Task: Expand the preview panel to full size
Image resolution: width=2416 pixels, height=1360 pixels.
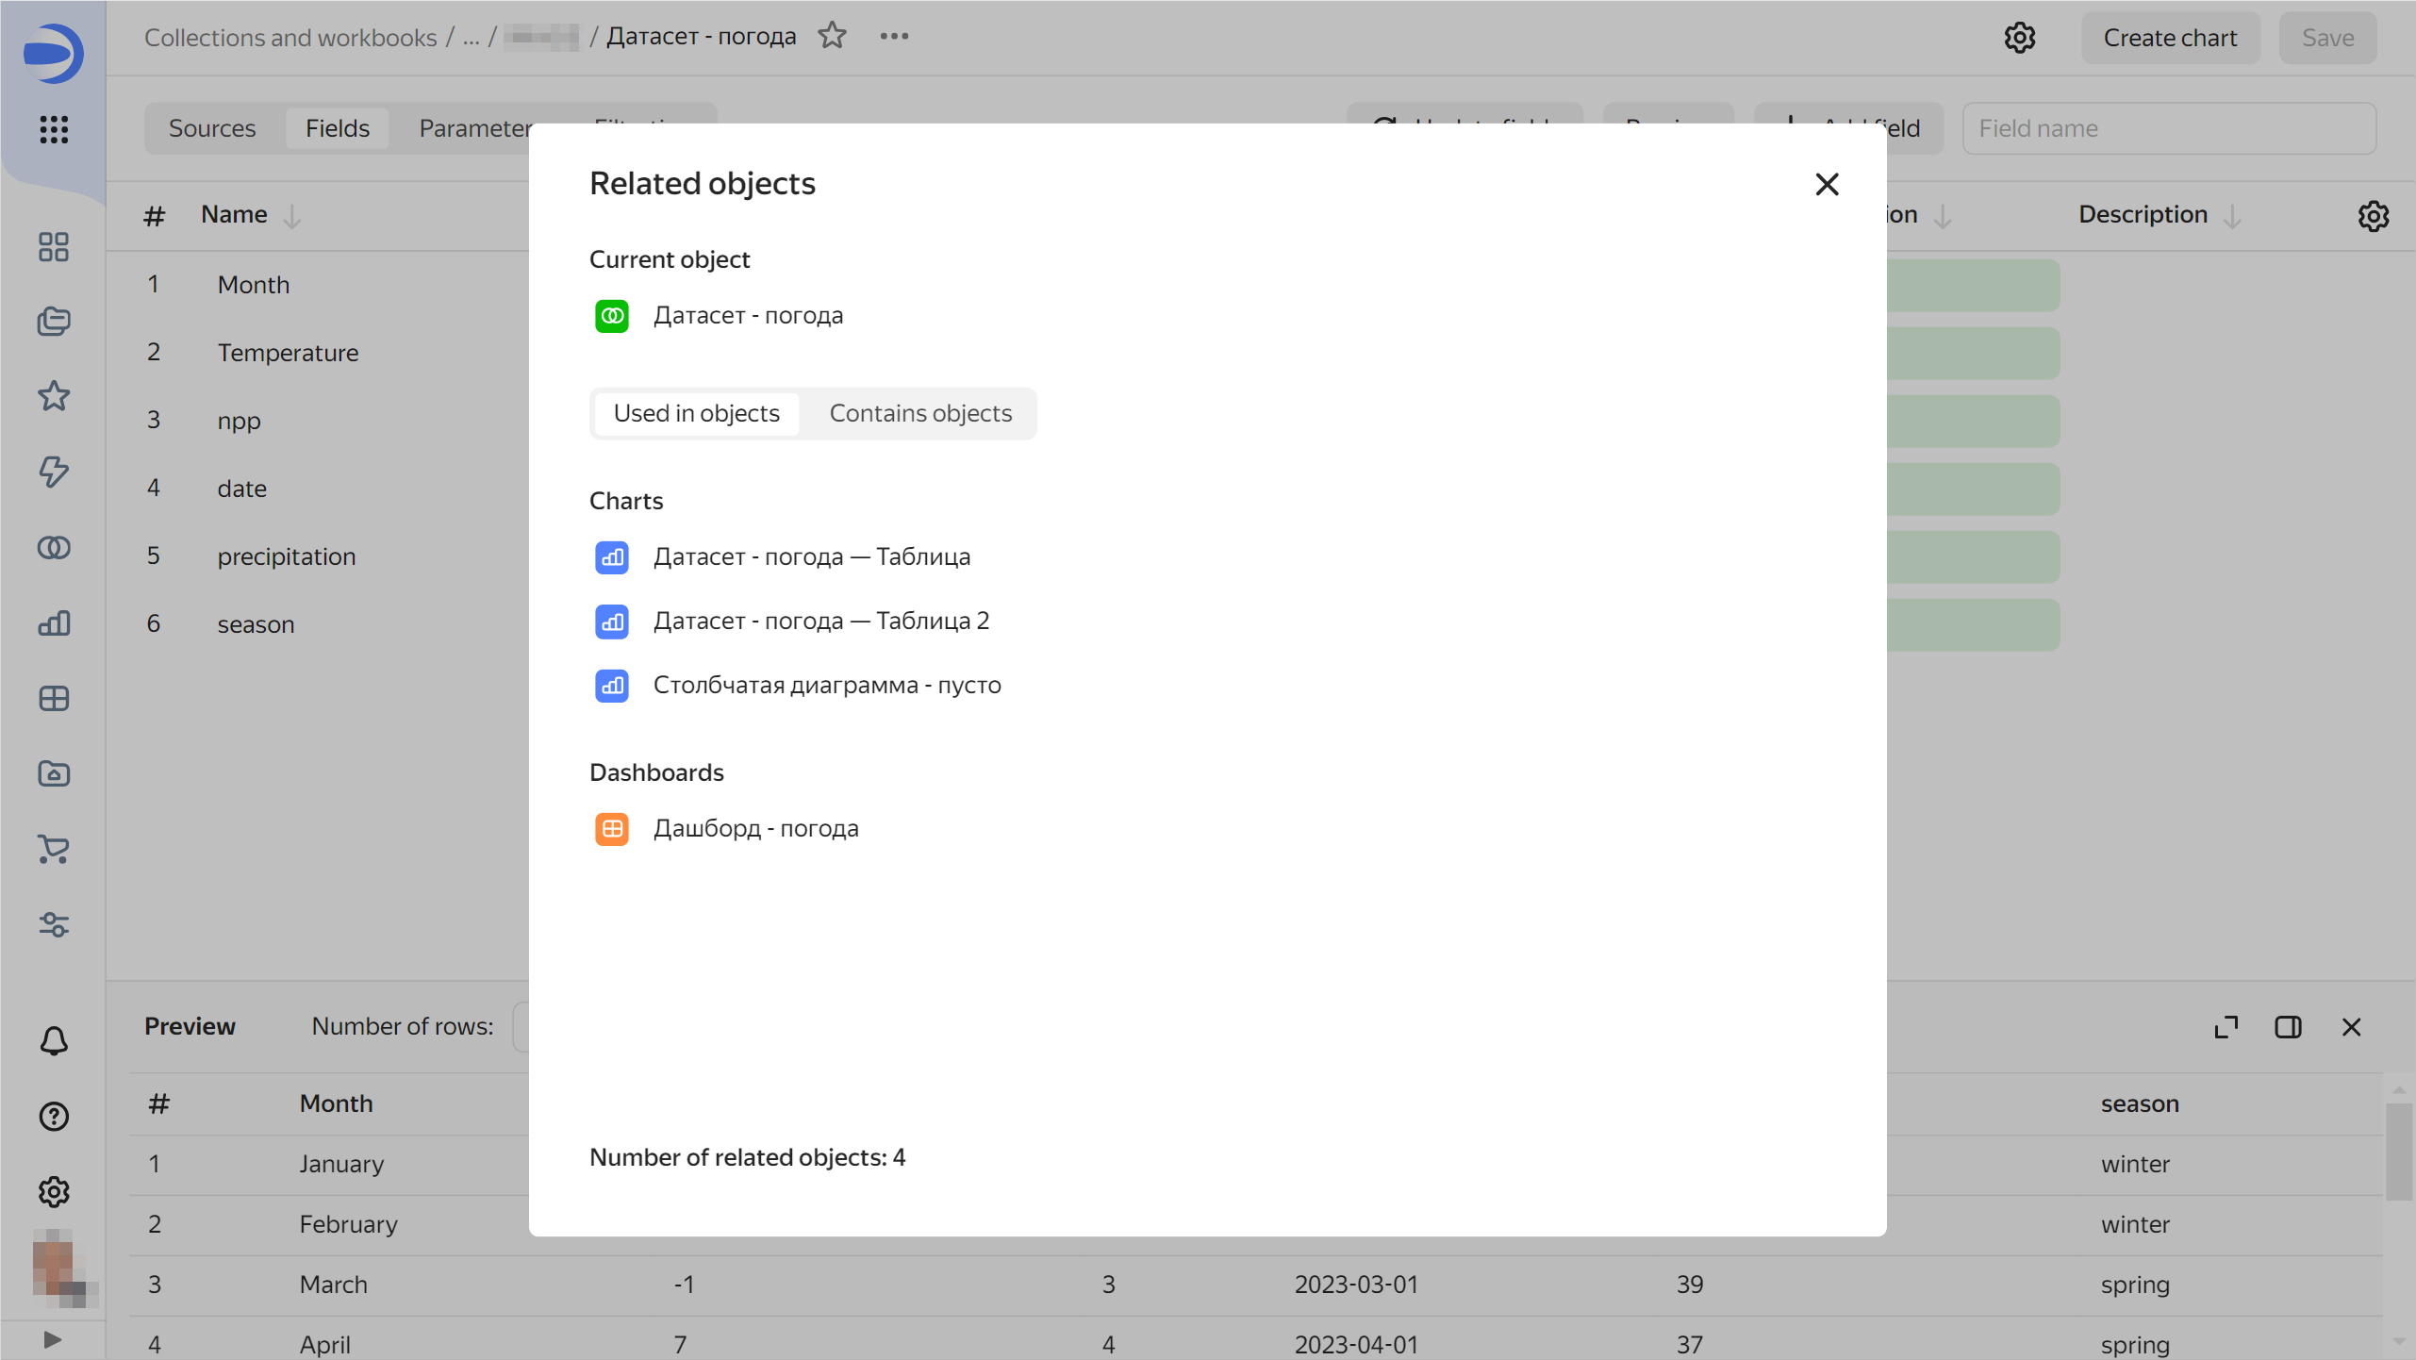Action: pyautogui.click(x=2226, y=1027)
